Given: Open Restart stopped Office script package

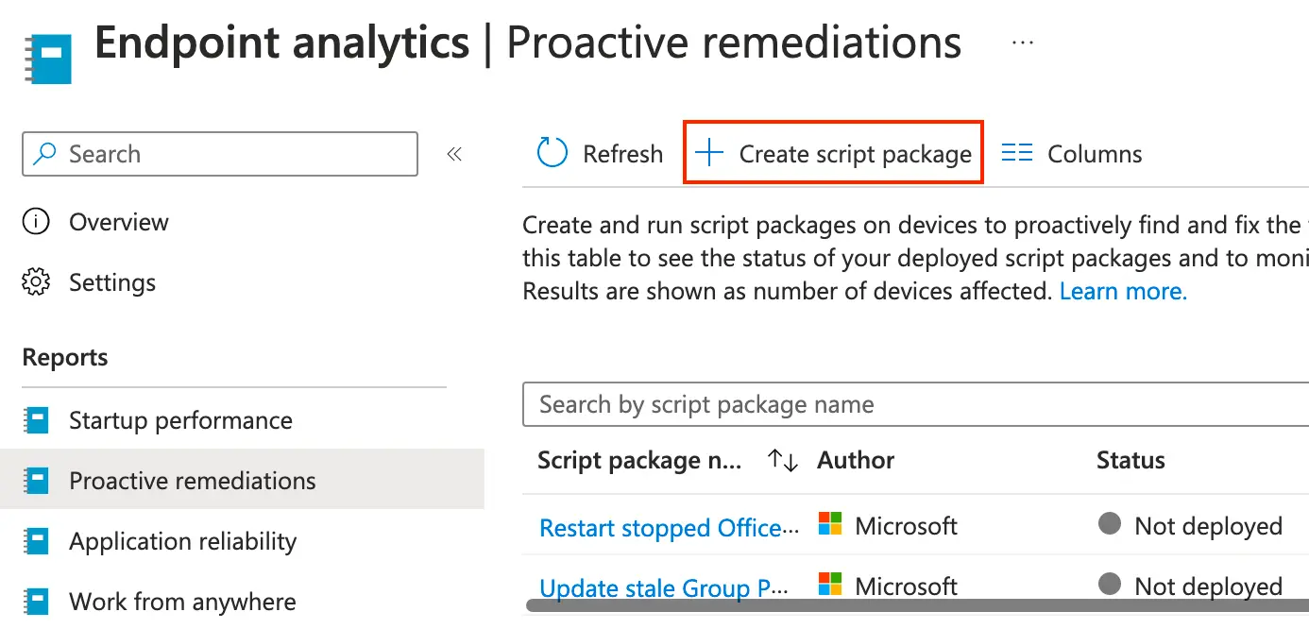Looking at the screenshot, I should tap(661, 527).
